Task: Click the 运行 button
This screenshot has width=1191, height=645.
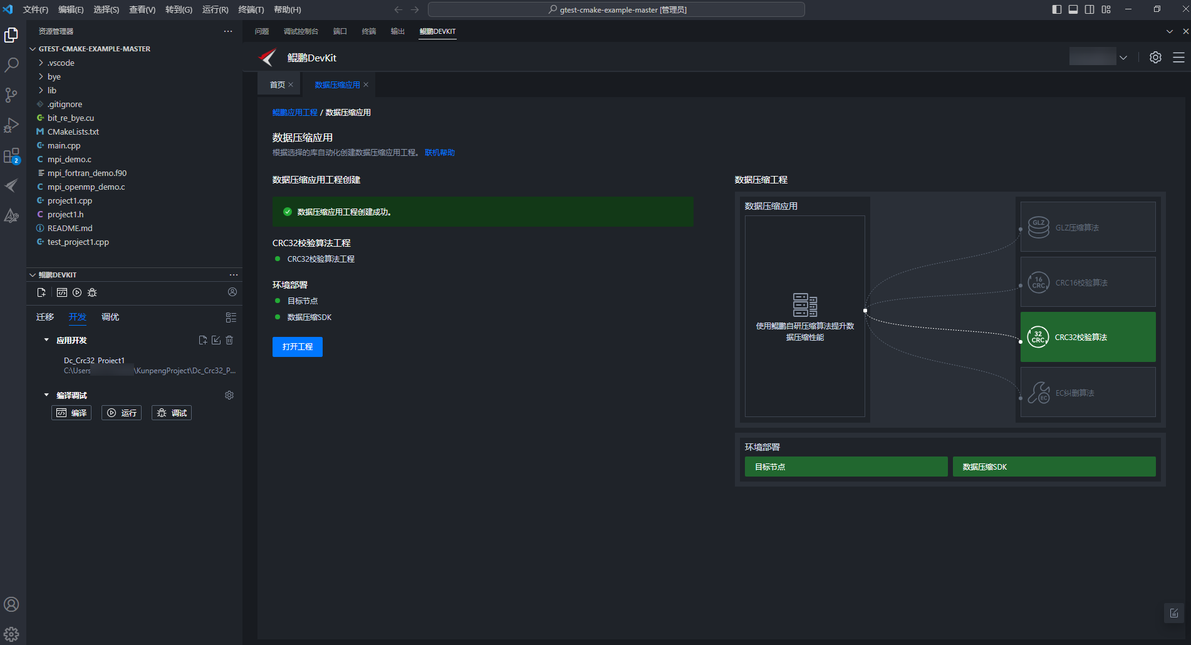Action: pyautogui.click(x=122, y=413)
